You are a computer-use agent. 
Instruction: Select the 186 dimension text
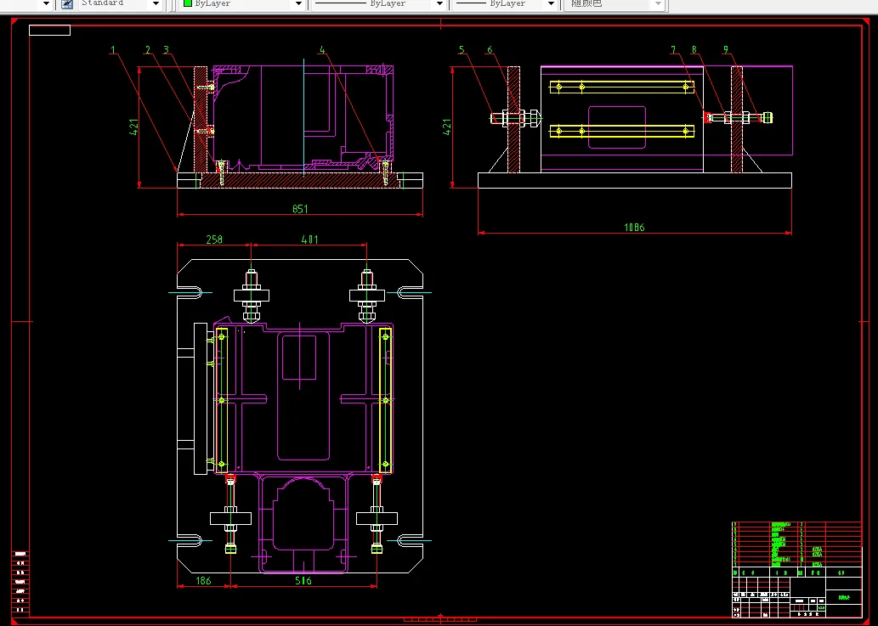click(x=203, y=581)
